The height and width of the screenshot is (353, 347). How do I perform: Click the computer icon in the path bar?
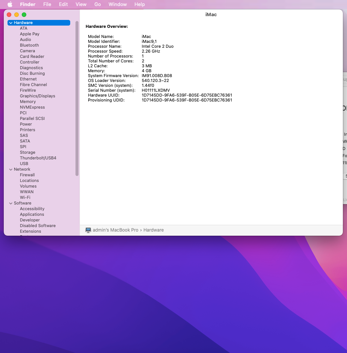88,230
